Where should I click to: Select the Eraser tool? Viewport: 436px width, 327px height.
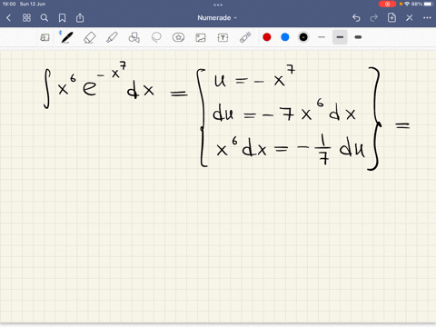pos(90,37)
